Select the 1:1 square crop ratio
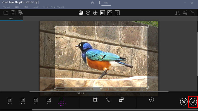198x111 pixels. 49,101
